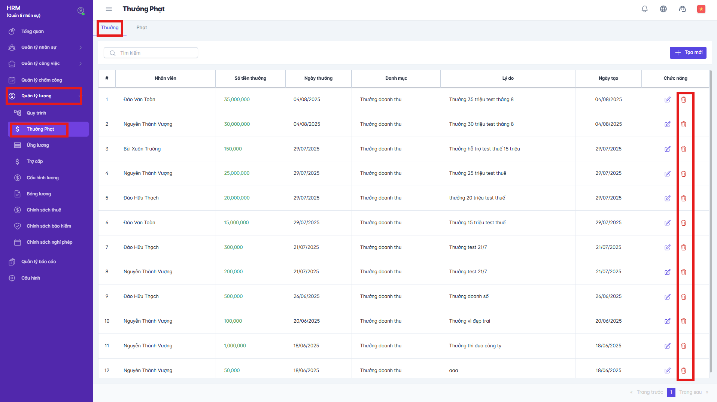Click the Vietnam flag icon
The image size is (717, 402).
pos(701,9)
